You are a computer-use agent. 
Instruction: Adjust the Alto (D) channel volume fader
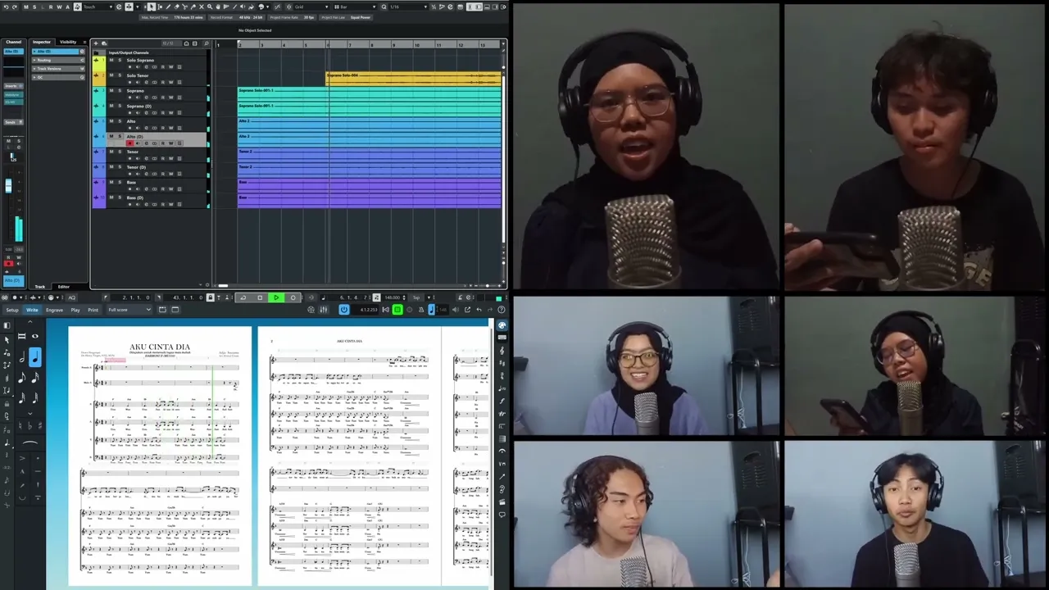pos(9,187)
